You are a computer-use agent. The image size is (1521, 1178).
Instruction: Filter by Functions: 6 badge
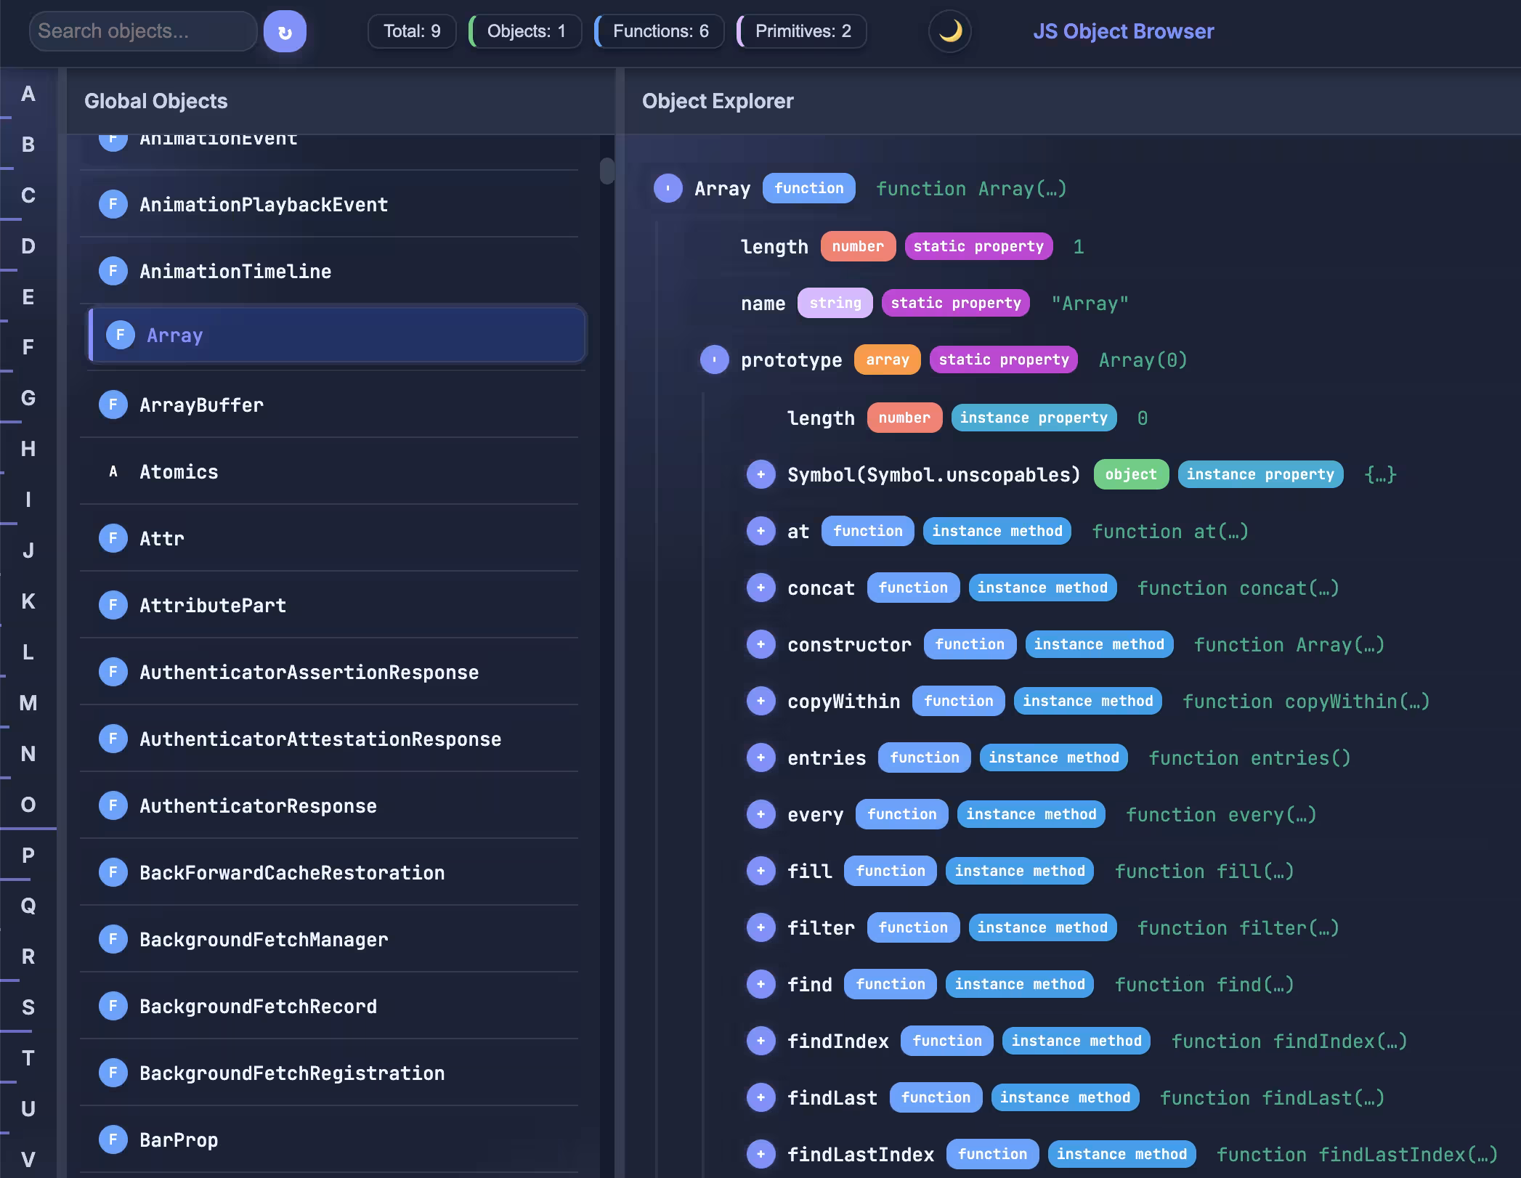[660, 31]
